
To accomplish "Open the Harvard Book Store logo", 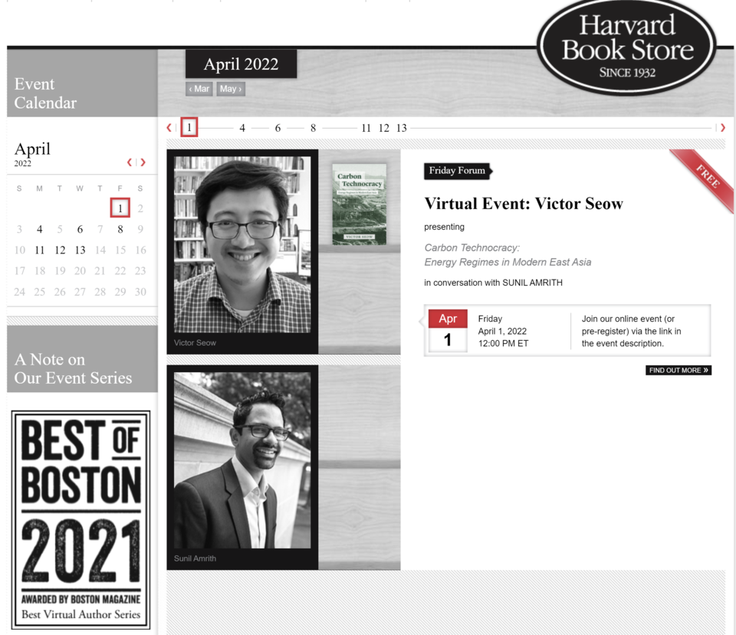I will [626, 47].
